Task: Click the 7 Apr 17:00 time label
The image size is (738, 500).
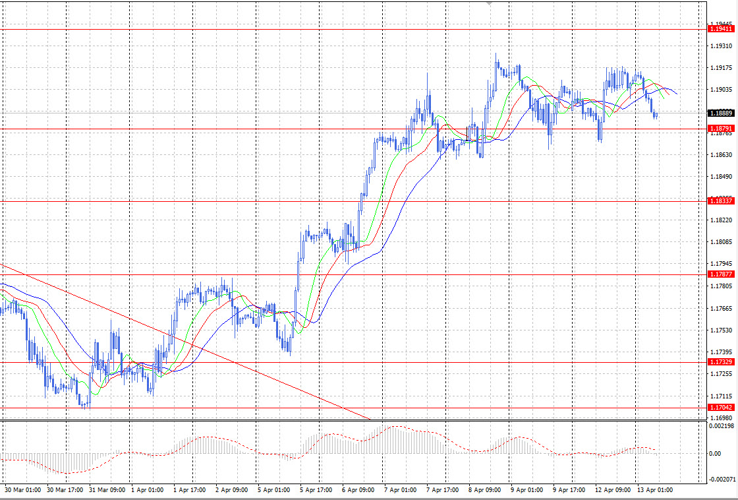Action: coord(443,490)
